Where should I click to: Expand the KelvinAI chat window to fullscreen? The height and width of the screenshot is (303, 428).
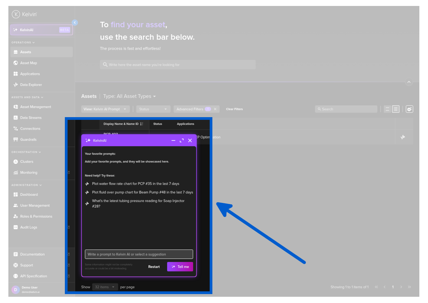pyautogui.click(x=182, y=140)
